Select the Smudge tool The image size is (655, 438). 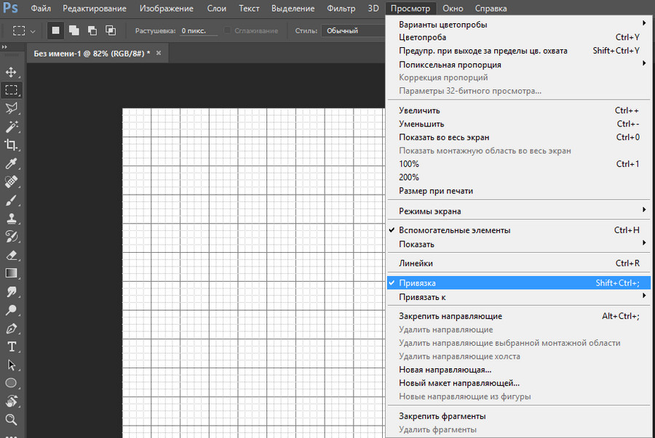(11, 292)
